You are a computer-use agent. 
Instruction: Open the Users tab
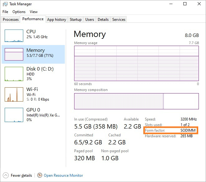pos(90,20)
